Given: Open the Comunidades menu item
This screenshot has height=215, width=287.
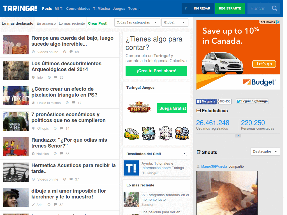Looking at the screenshot, I should pyautogui.click(x=78, y=9).
